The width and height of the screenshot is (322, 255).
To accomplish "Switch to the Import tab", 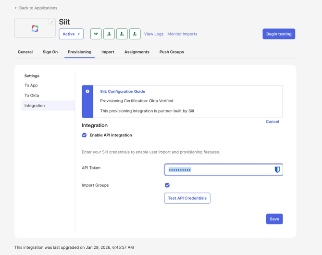I will pos(108,52).
